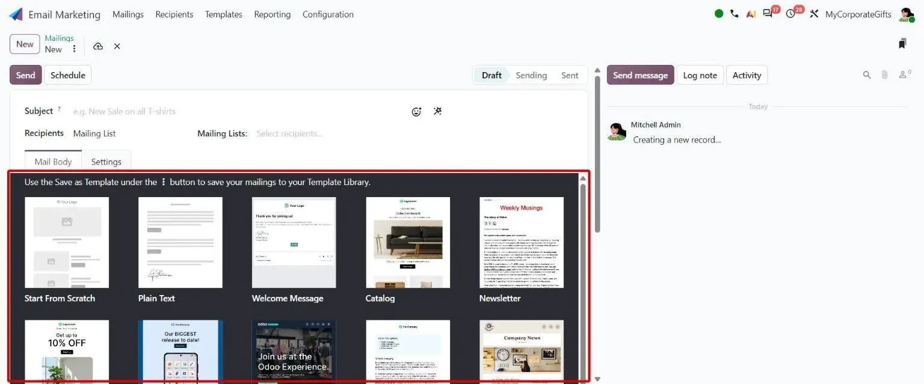
Task: Click the form panel vertical scrollbar
Action: click(597, 153)
